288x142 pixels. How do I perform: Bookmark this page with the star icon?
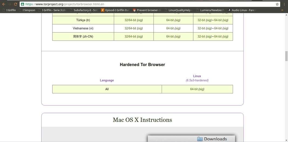coord(277,4)
